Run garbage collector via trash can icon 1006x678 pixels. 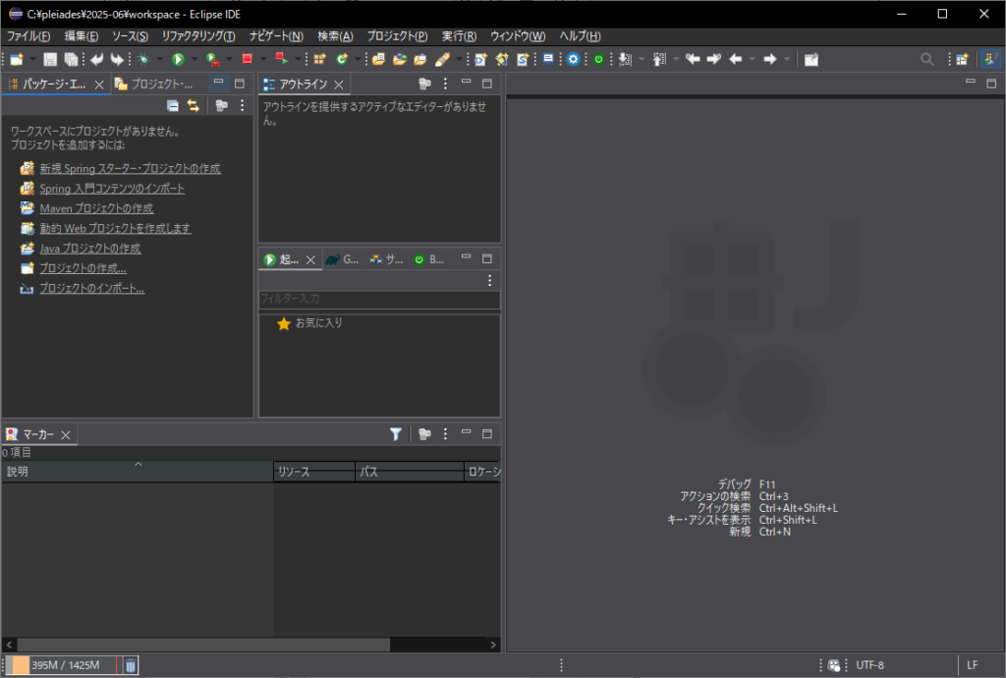131,665
